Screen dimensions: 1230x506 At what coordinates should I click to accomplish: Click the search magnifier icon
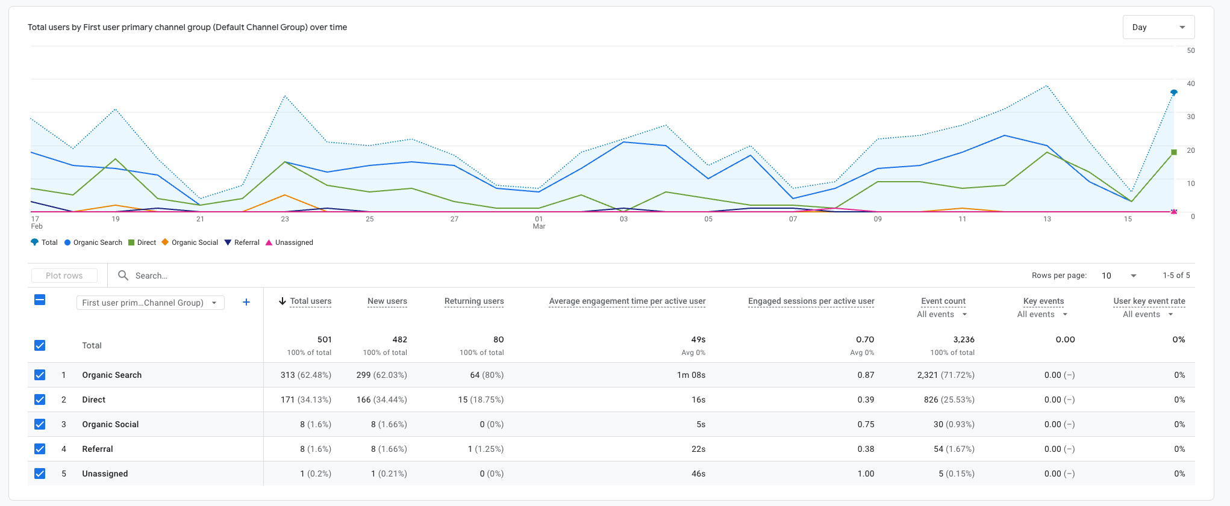123,275
